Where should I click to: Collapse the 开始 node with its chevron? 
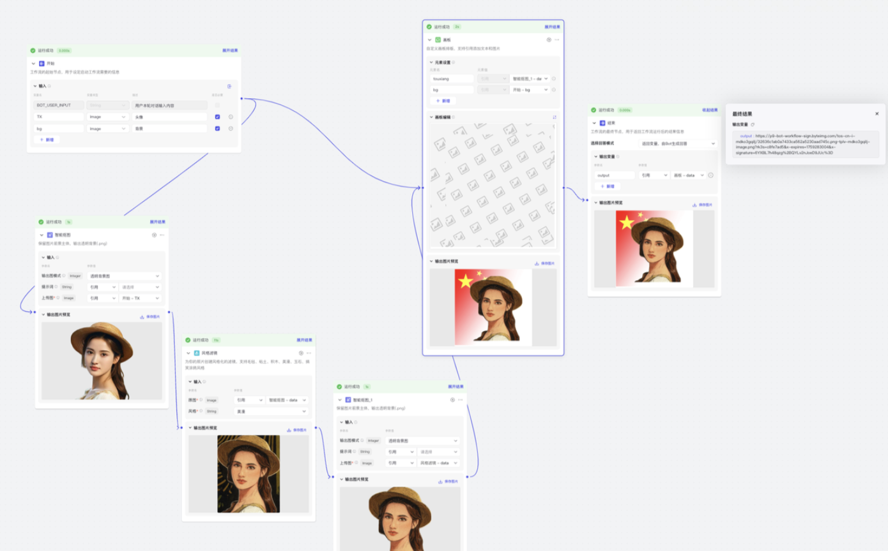click(x=33, y=64)
